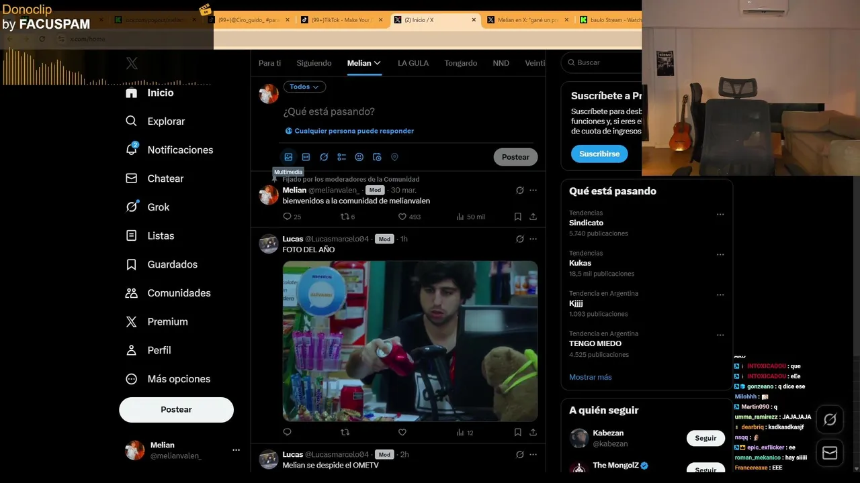Repost Melian's pinned post with 6 reposts
The width and height of the screenshot is (860, 483).
point(347,217)
